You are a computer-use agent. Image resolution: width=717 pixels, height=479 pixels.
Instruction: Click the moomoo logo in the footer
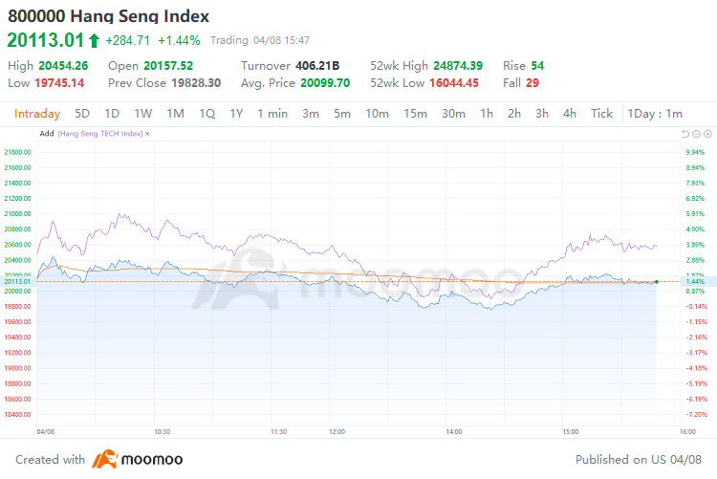[137, 459]
